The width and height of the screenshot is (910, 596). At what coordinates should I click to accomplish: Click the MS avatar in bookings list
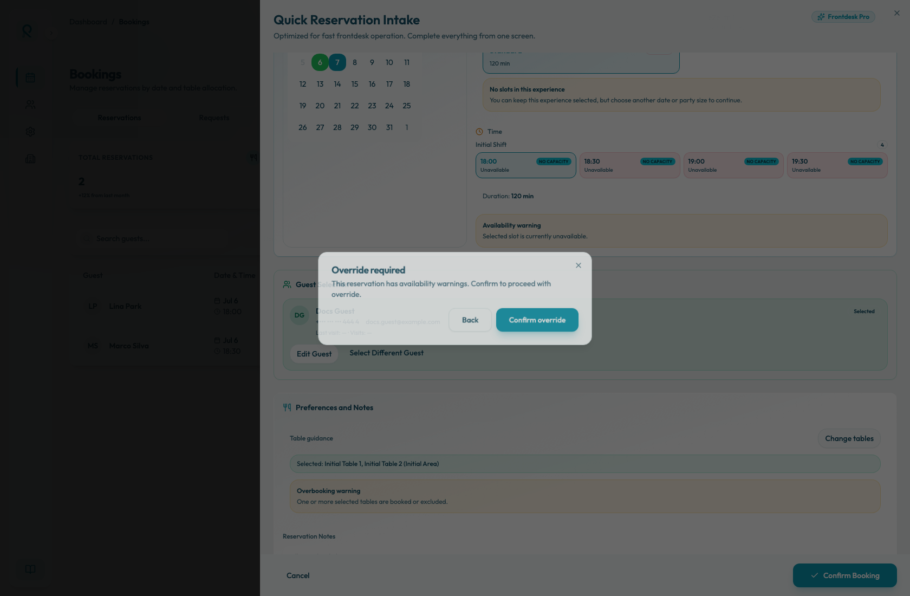point(93,346)
